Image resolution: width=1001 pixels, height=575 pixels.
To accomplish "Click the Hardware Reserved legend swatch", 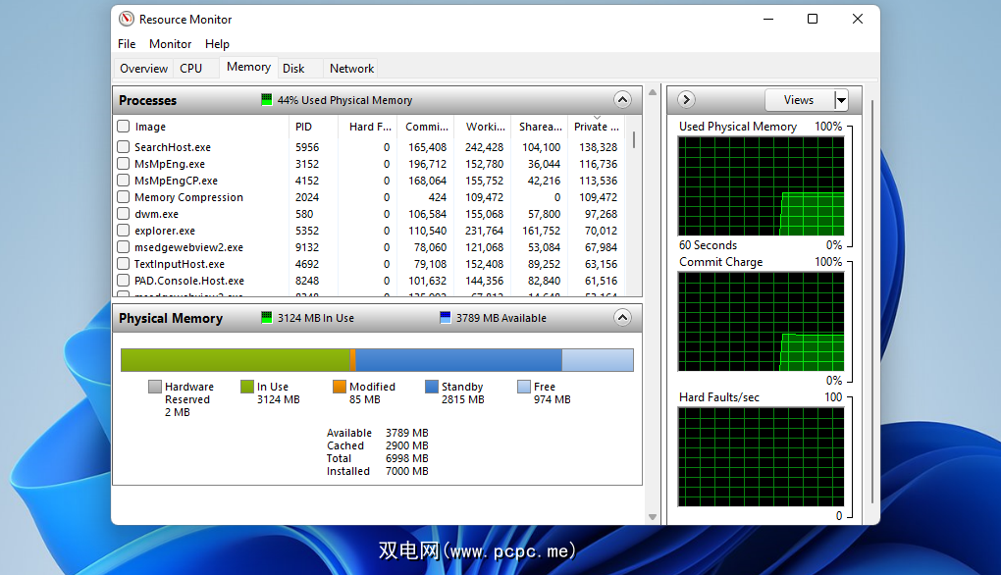I will pos(154,386).
